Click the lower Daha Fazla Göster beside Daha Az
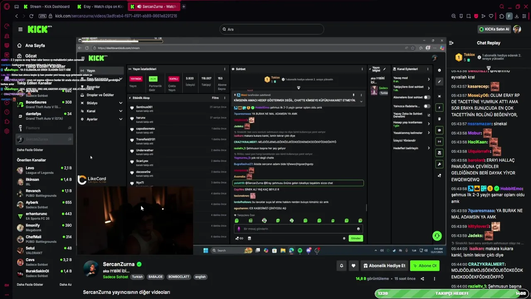 (x=30, y=284)
